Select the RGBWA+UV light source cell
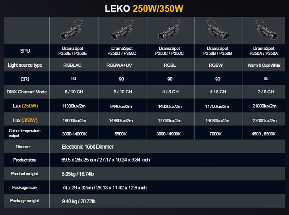 point(122,65)
